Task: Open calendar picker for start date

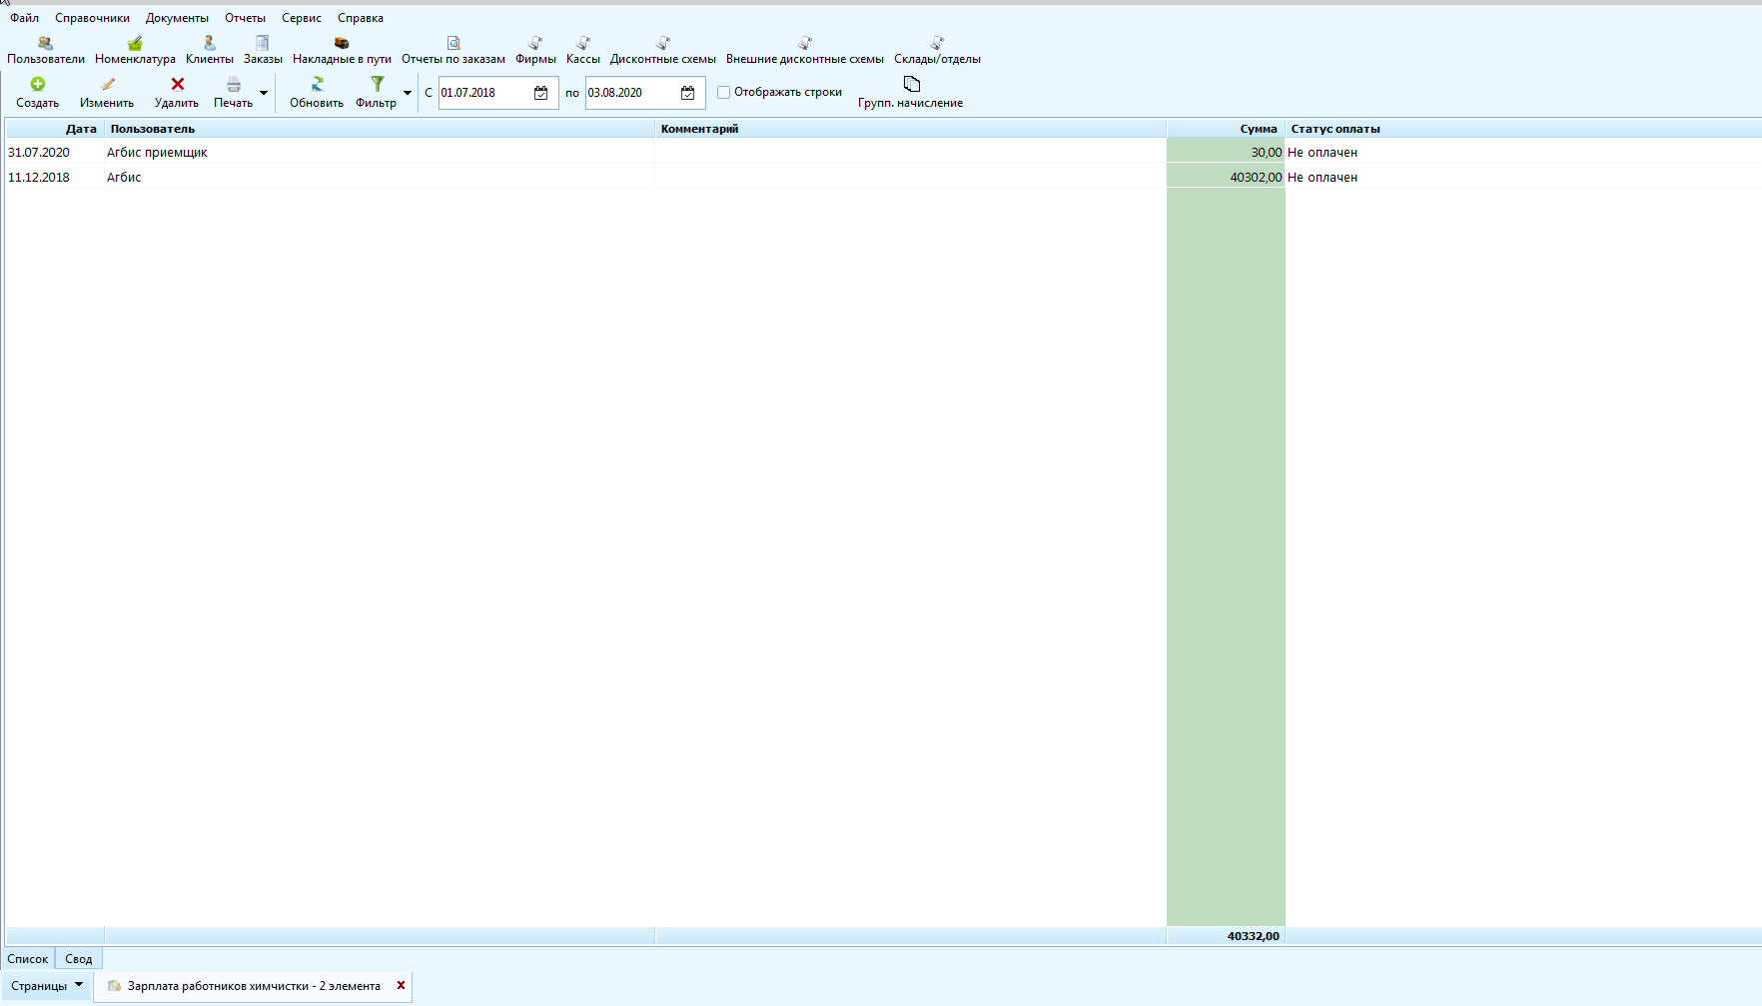Action: [x=541, y=93]
